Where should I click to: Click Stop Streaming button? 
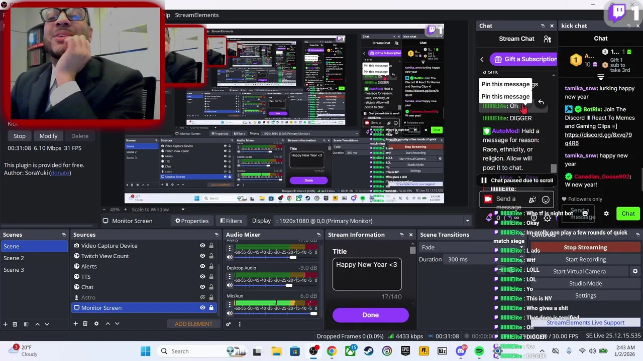click(585, 247)
